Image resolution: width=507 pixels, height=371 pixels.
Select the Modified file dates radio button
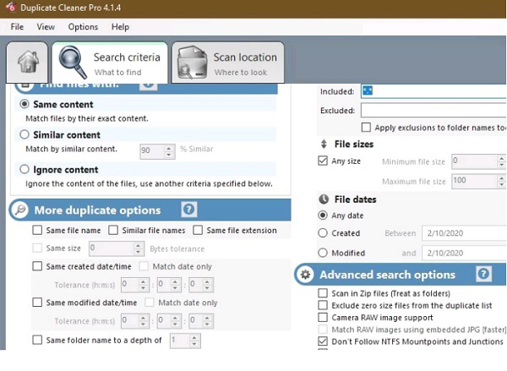(323, 253)
